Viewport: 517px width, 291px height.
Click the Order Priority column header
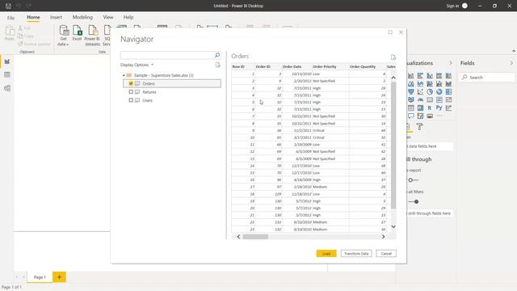click(330, 66)
